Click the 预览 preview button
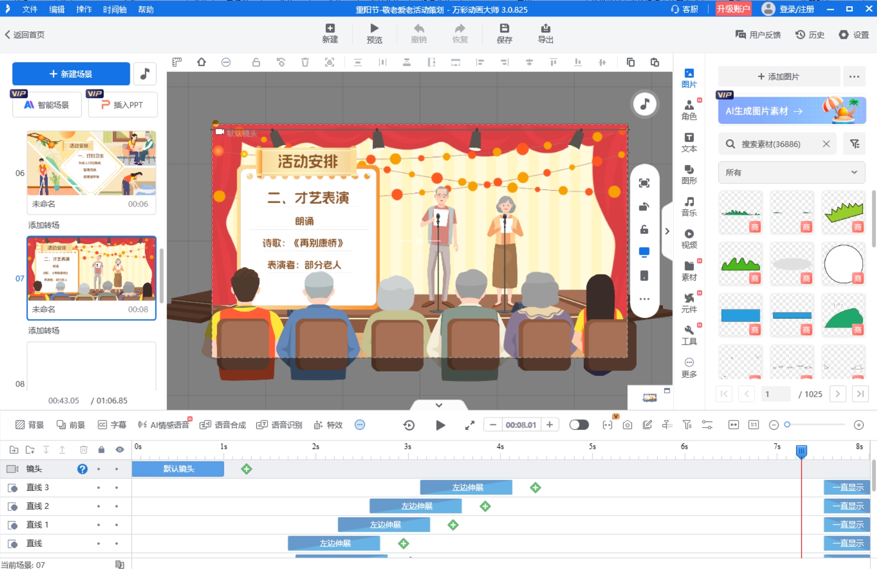 (x=374, y=33)
